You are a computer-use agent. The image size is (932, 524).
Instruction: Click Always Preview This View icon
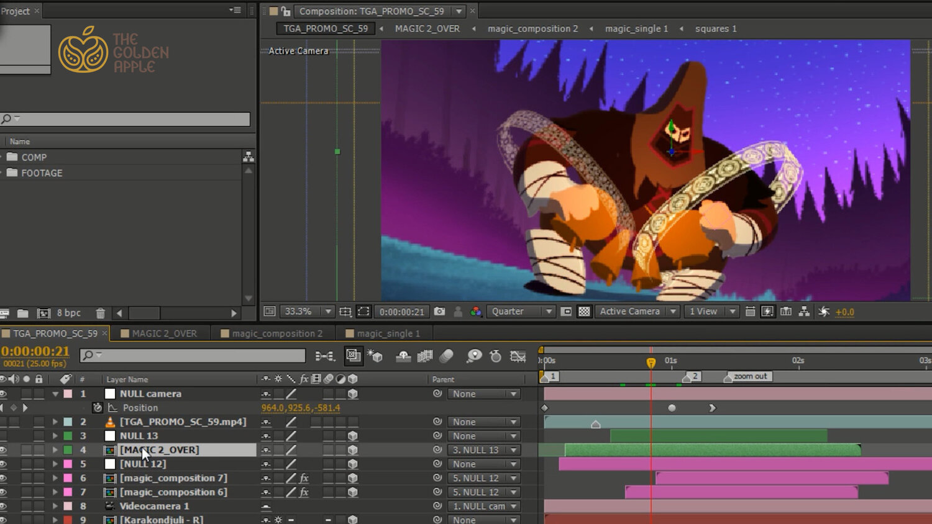[269, 312]
